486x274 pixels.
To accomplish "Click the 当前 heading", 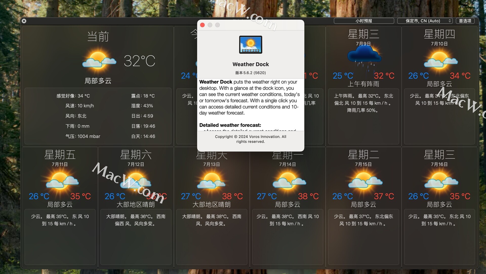I will click(x=98, y=36).
